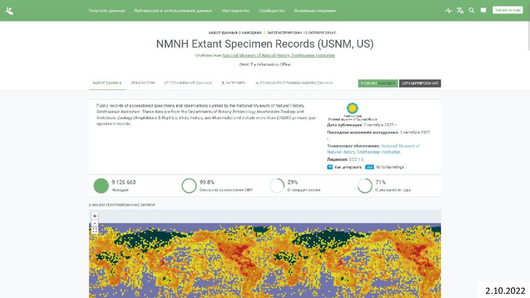
Task: Zoom out on the map with minus
Action: [x=95, y=224]
